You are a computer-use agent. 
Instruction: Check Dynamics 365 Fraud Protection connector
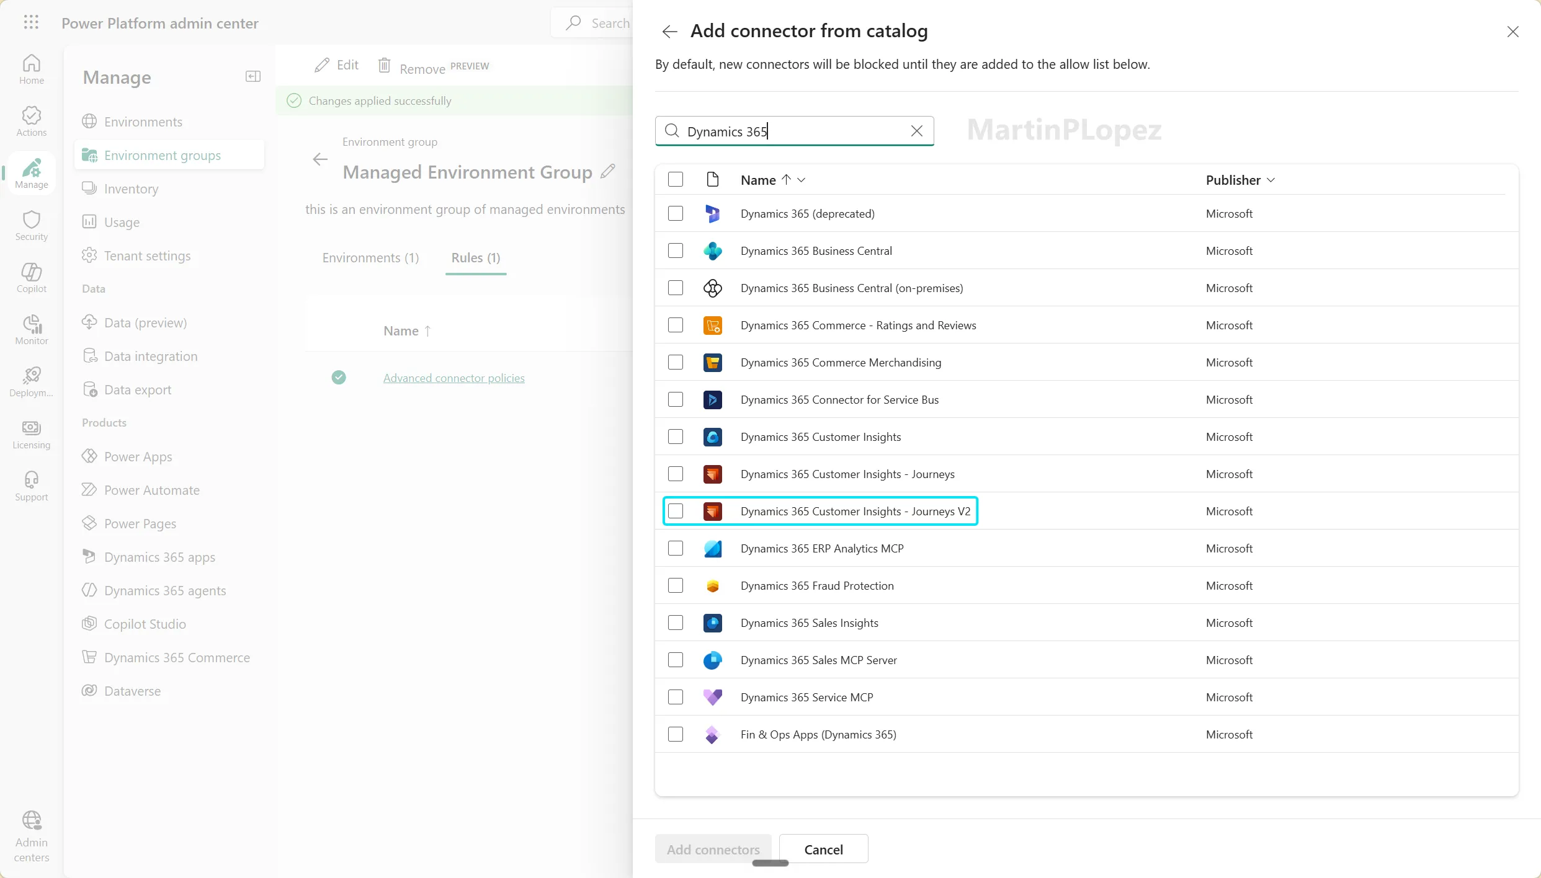pyautogui.click(x=675, y=585)
